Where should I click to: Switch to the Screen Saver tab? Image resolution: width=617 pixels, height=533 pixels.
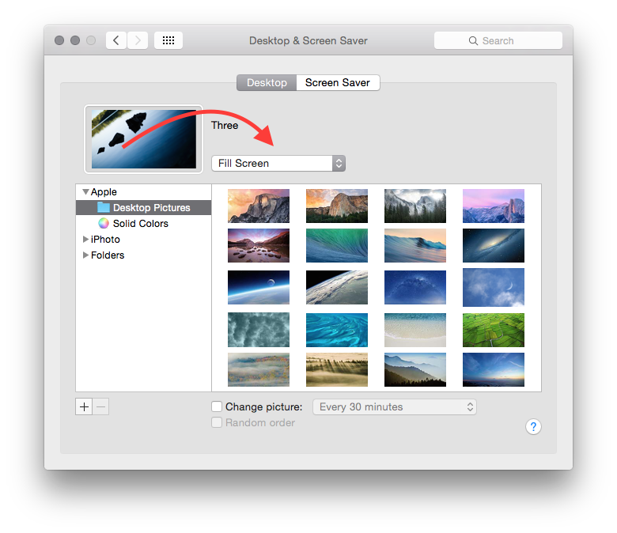pyautogui.click(x=338, y=82)
